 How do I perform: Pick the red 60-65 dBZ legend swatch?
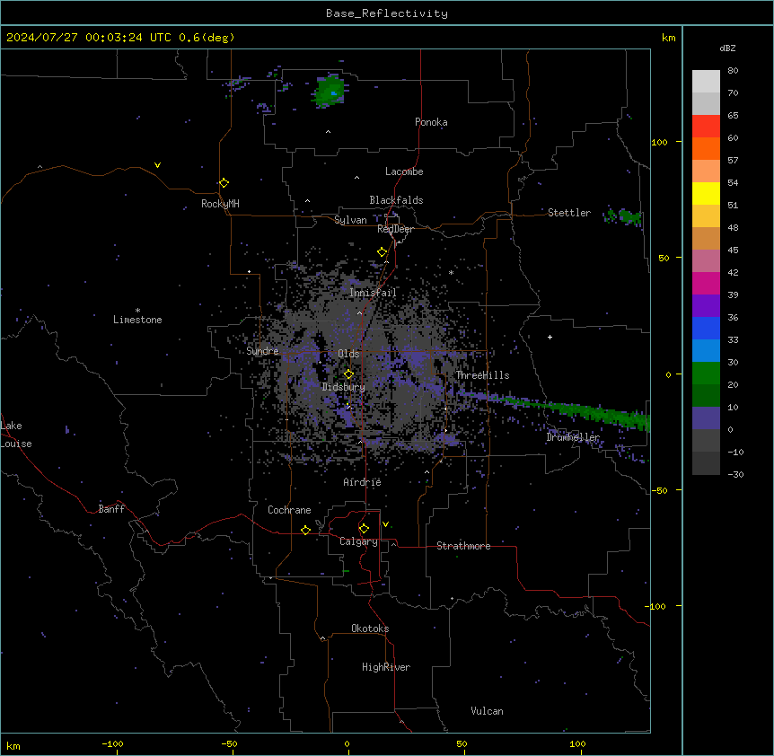706,126
